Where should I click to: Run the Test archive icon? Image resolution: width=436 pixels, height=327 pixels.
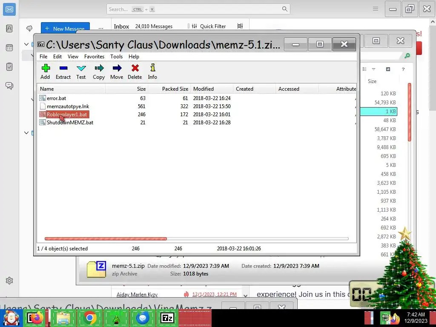tap(81, 72)
